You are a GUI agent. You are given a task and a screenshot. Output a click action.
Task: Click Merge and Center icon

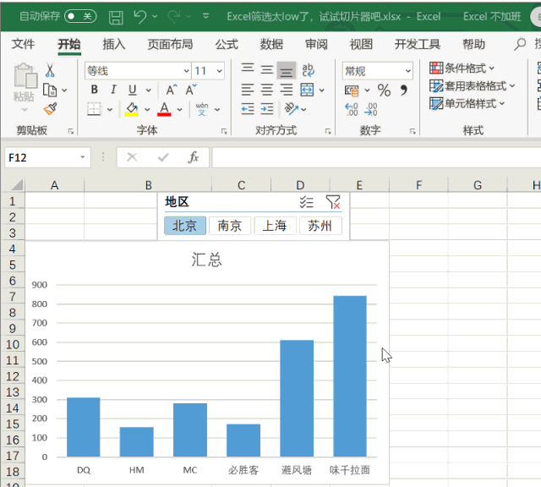pos(307,90)
